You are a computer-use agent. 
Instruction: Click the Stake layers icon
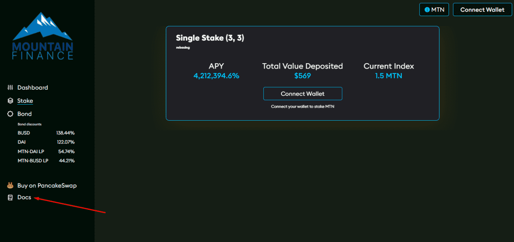[x=10, y=101]
